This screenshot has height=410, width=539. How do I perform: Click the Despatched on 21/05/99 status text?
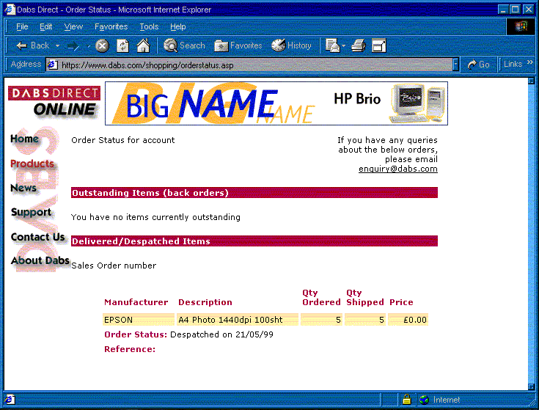[221, 334]
